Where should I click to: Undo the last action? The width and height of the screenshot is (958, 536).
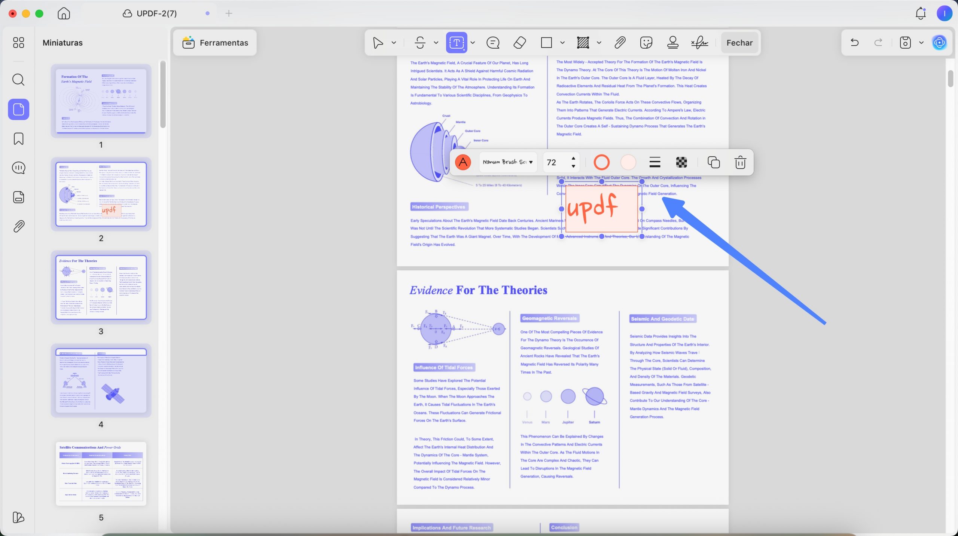[x=854, y=43]
